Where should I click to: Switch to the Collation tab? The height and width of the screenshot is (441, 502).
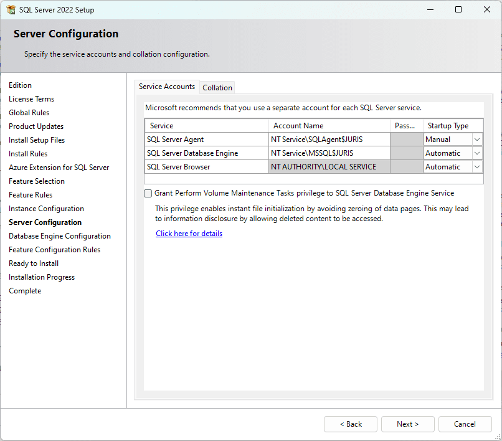click(217, 87)
